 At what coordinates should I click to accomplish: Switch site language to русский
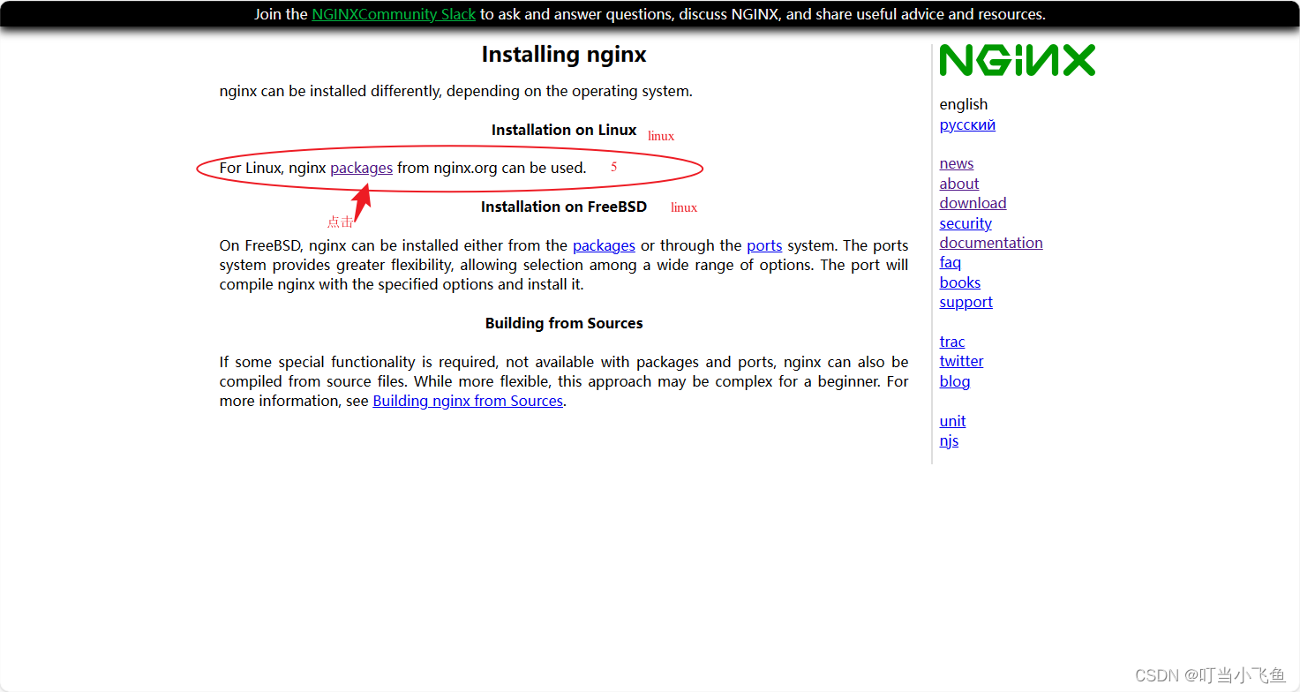(967, 124)
